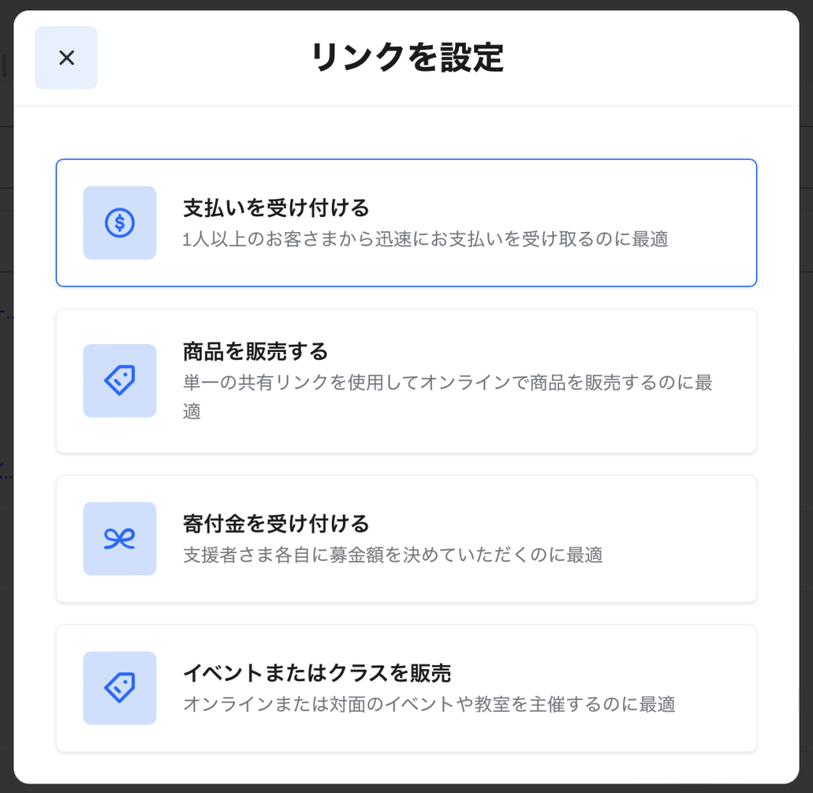Viewport: 813px width, 793px height.
Task: Click the dimmed background left of the dialog
Action: pyautogui.click(x=6, y=397)
